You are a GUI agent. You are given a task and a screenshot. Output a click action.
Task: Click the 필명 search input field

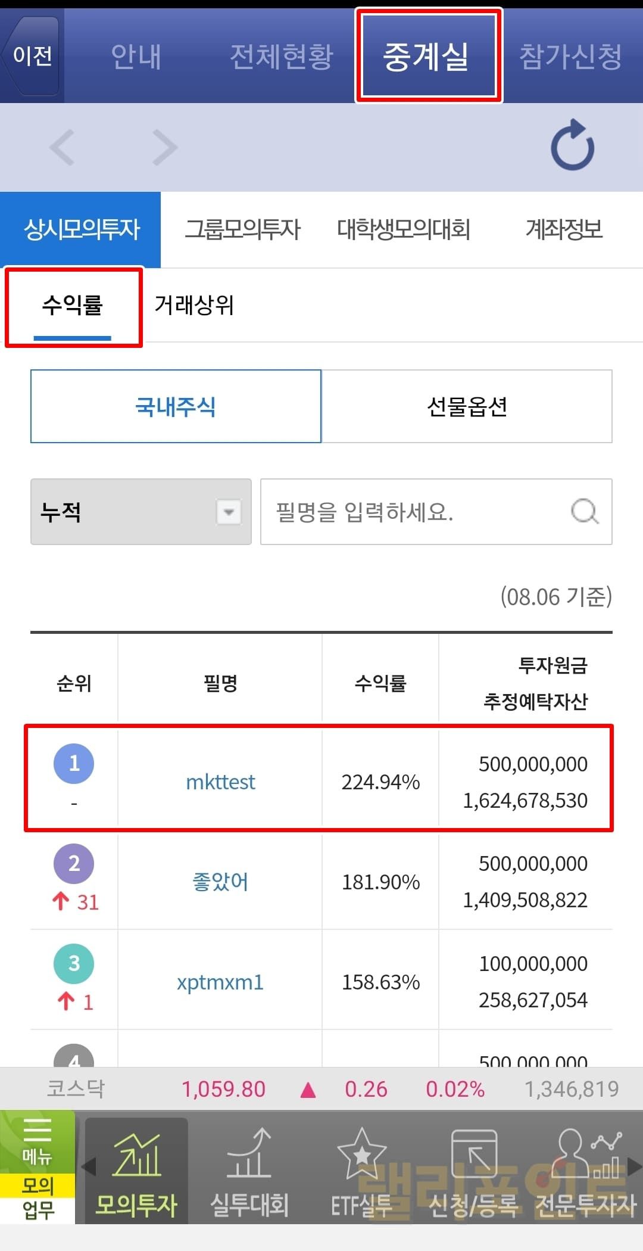tap(417, 512)
